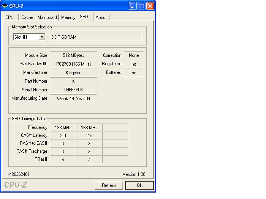
Task: Close the CPU-Z window
Action: tap(150, 6)
